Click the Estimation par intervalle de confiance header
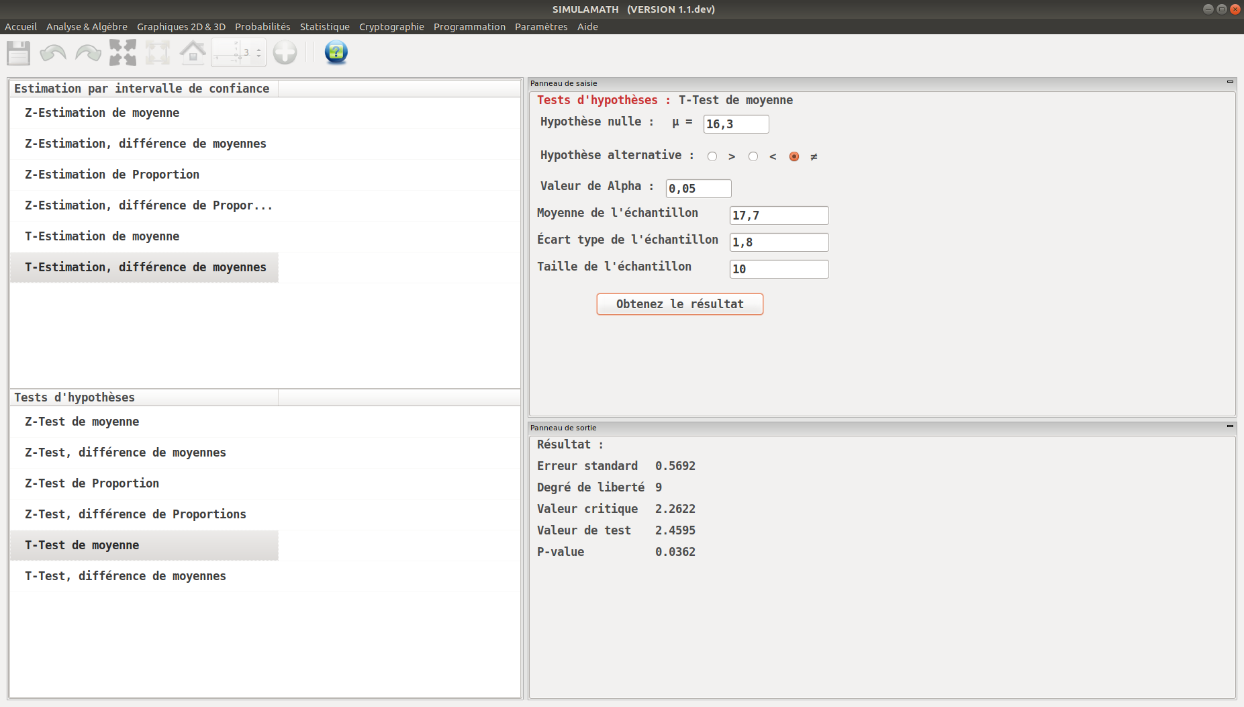 tap(144, 89)
